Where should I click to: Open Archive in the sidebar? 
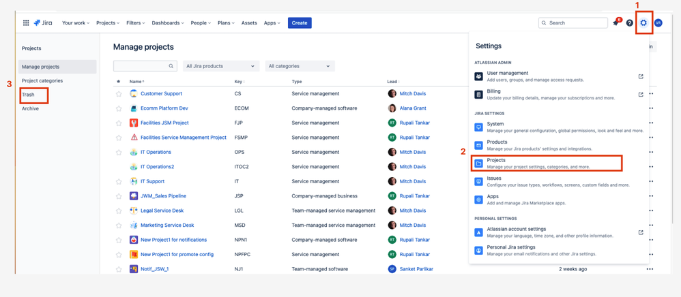tap(31, 108)
